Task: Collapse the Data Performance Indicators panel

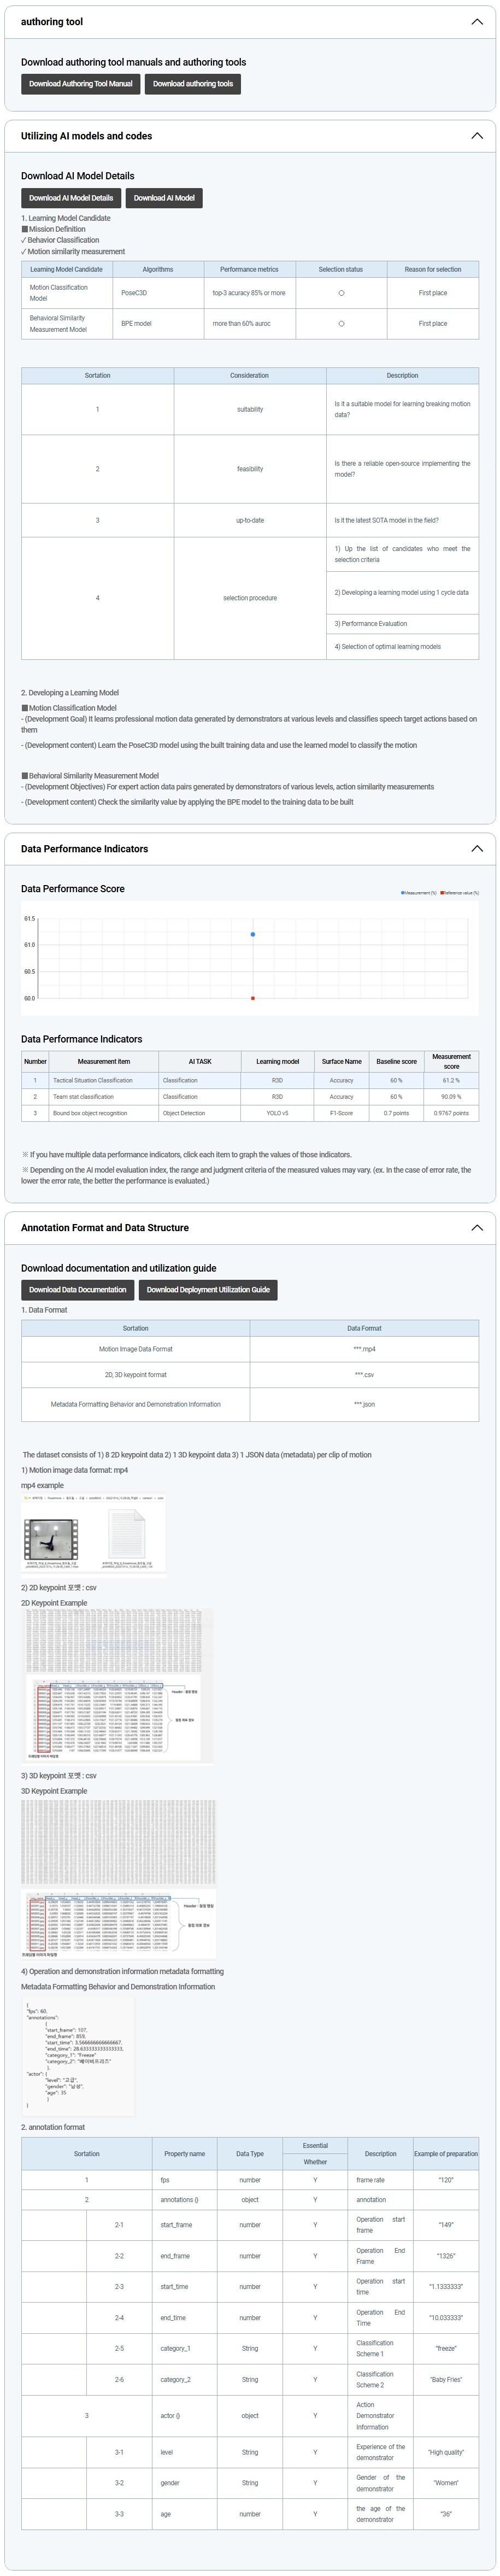Action: (x=476, y=849)
